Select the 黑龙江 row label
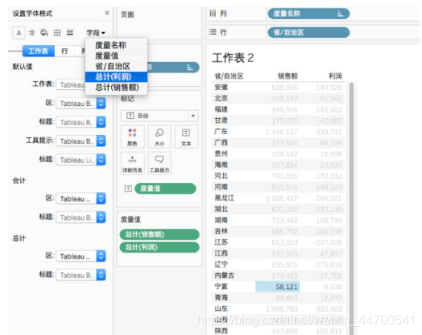 pos(224,198)
